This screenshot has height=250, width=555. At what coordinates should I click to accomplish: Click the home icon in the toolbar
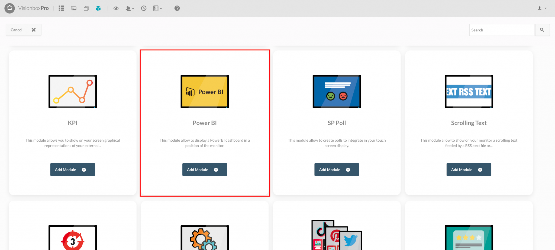click(9, 8)
